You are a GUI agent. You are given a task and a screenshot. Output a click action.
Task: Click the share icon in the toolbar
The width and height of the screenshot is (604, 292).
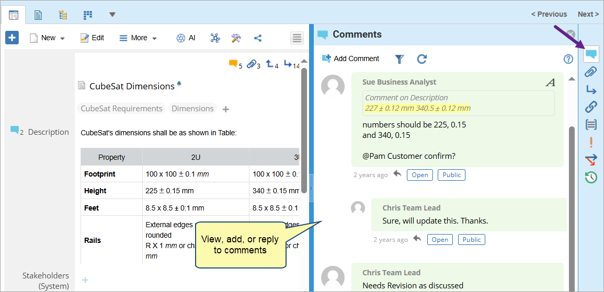[x=258, y=38]
